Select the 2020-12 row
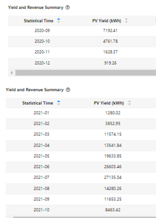Screen dimensions: 156x218 coord(82,63)
